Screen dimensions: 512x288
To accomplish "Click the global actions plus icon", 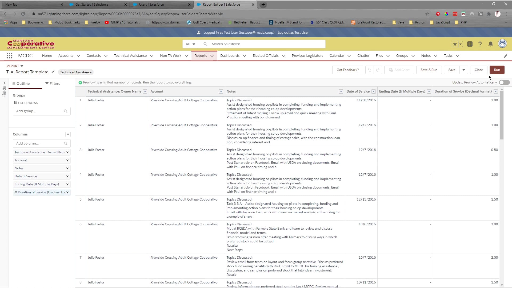I will 470,44.
